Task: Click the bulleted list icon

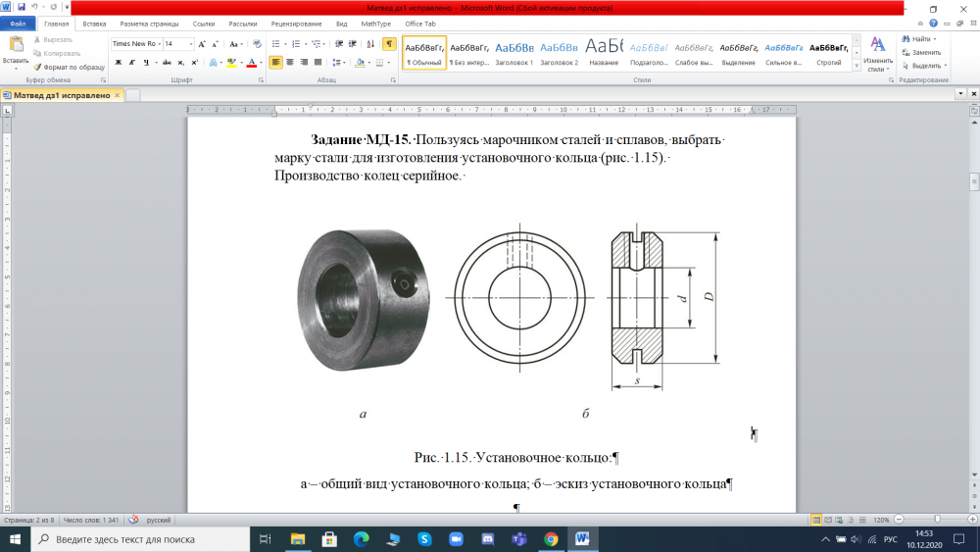Action: (274, 44)
